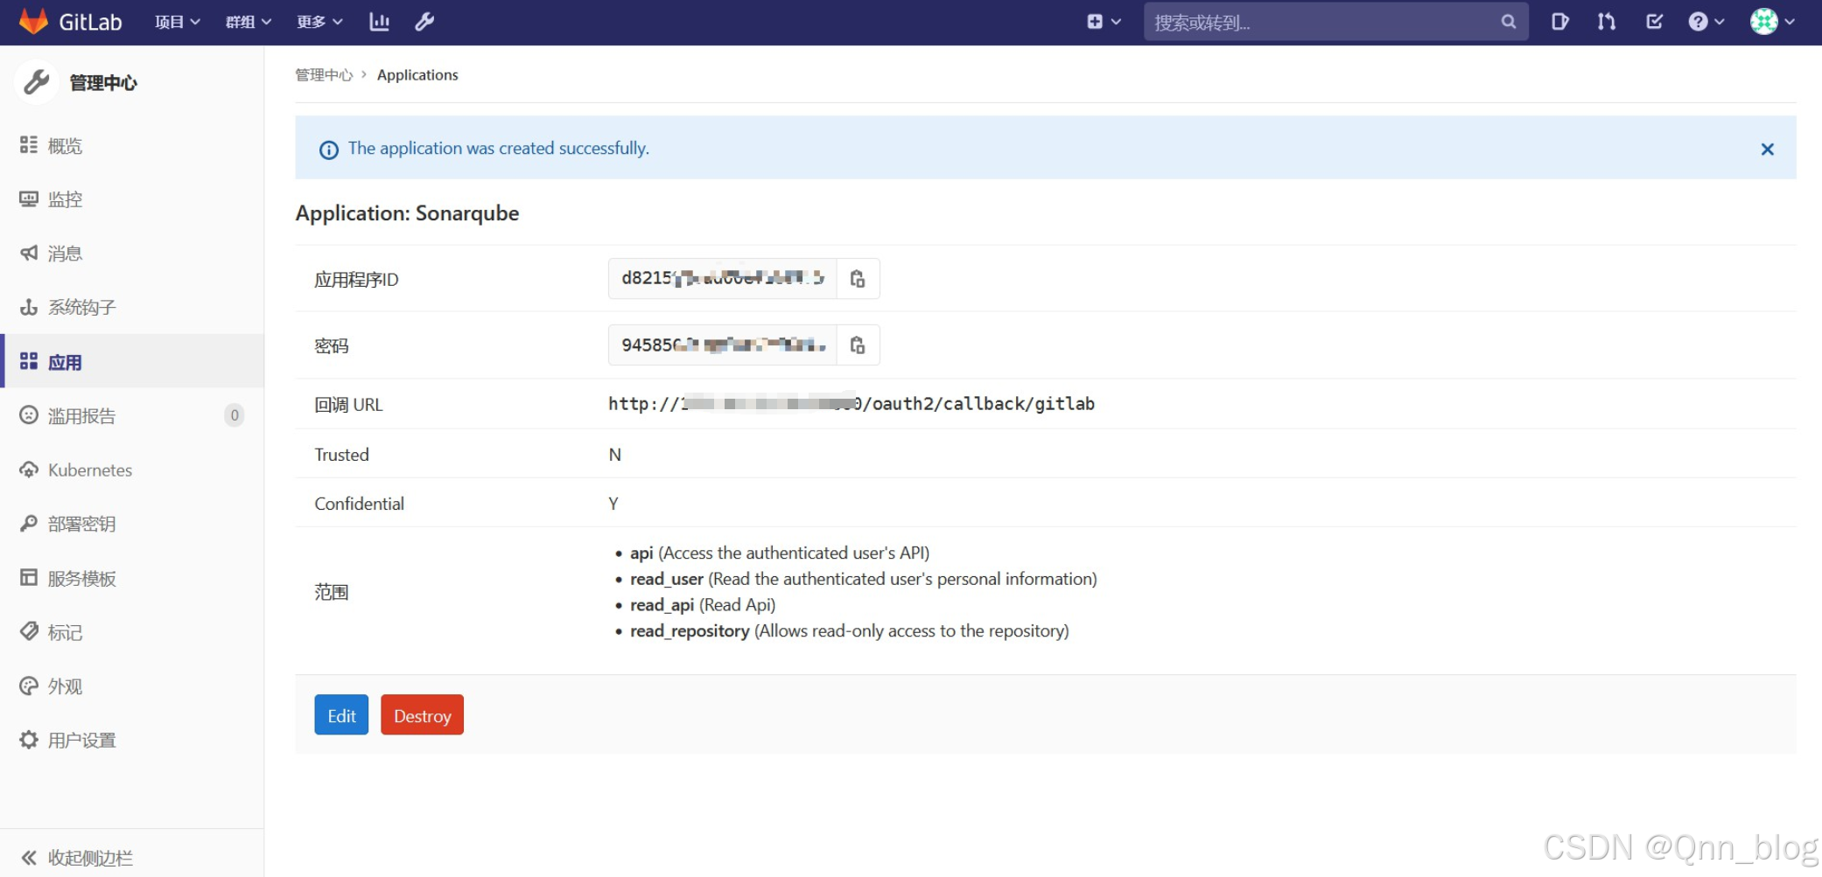Open the to-do list checkmark icon

pos(1654,22)
